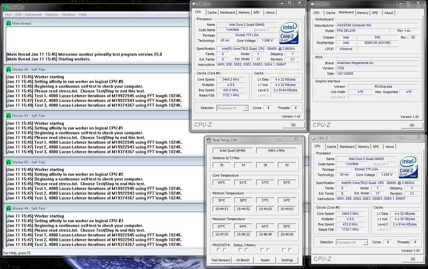The width and height of the screenshot is (428, 269).
Task: Click the Worker #2 Self-Test window icon
Action: pyautogui.click(x=8, y=116)
